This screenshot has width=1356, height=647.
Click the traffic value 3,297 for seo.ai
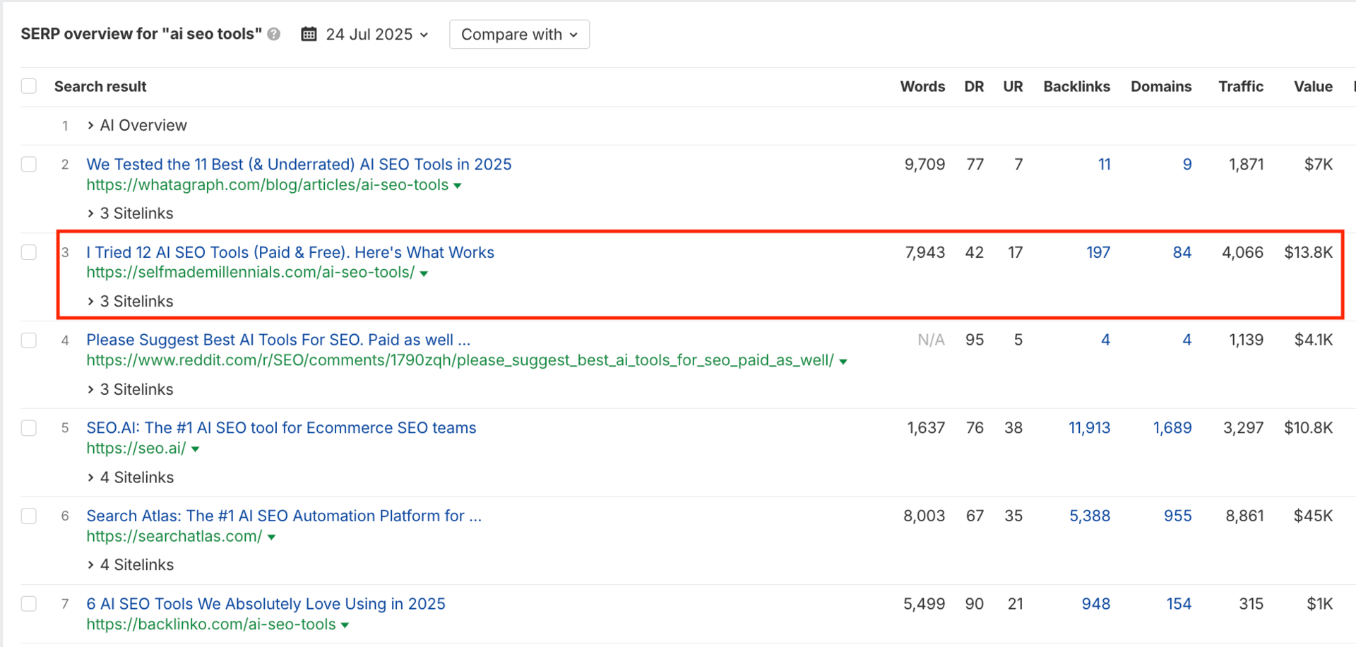pyautogui.click(x=1243, y=427)
